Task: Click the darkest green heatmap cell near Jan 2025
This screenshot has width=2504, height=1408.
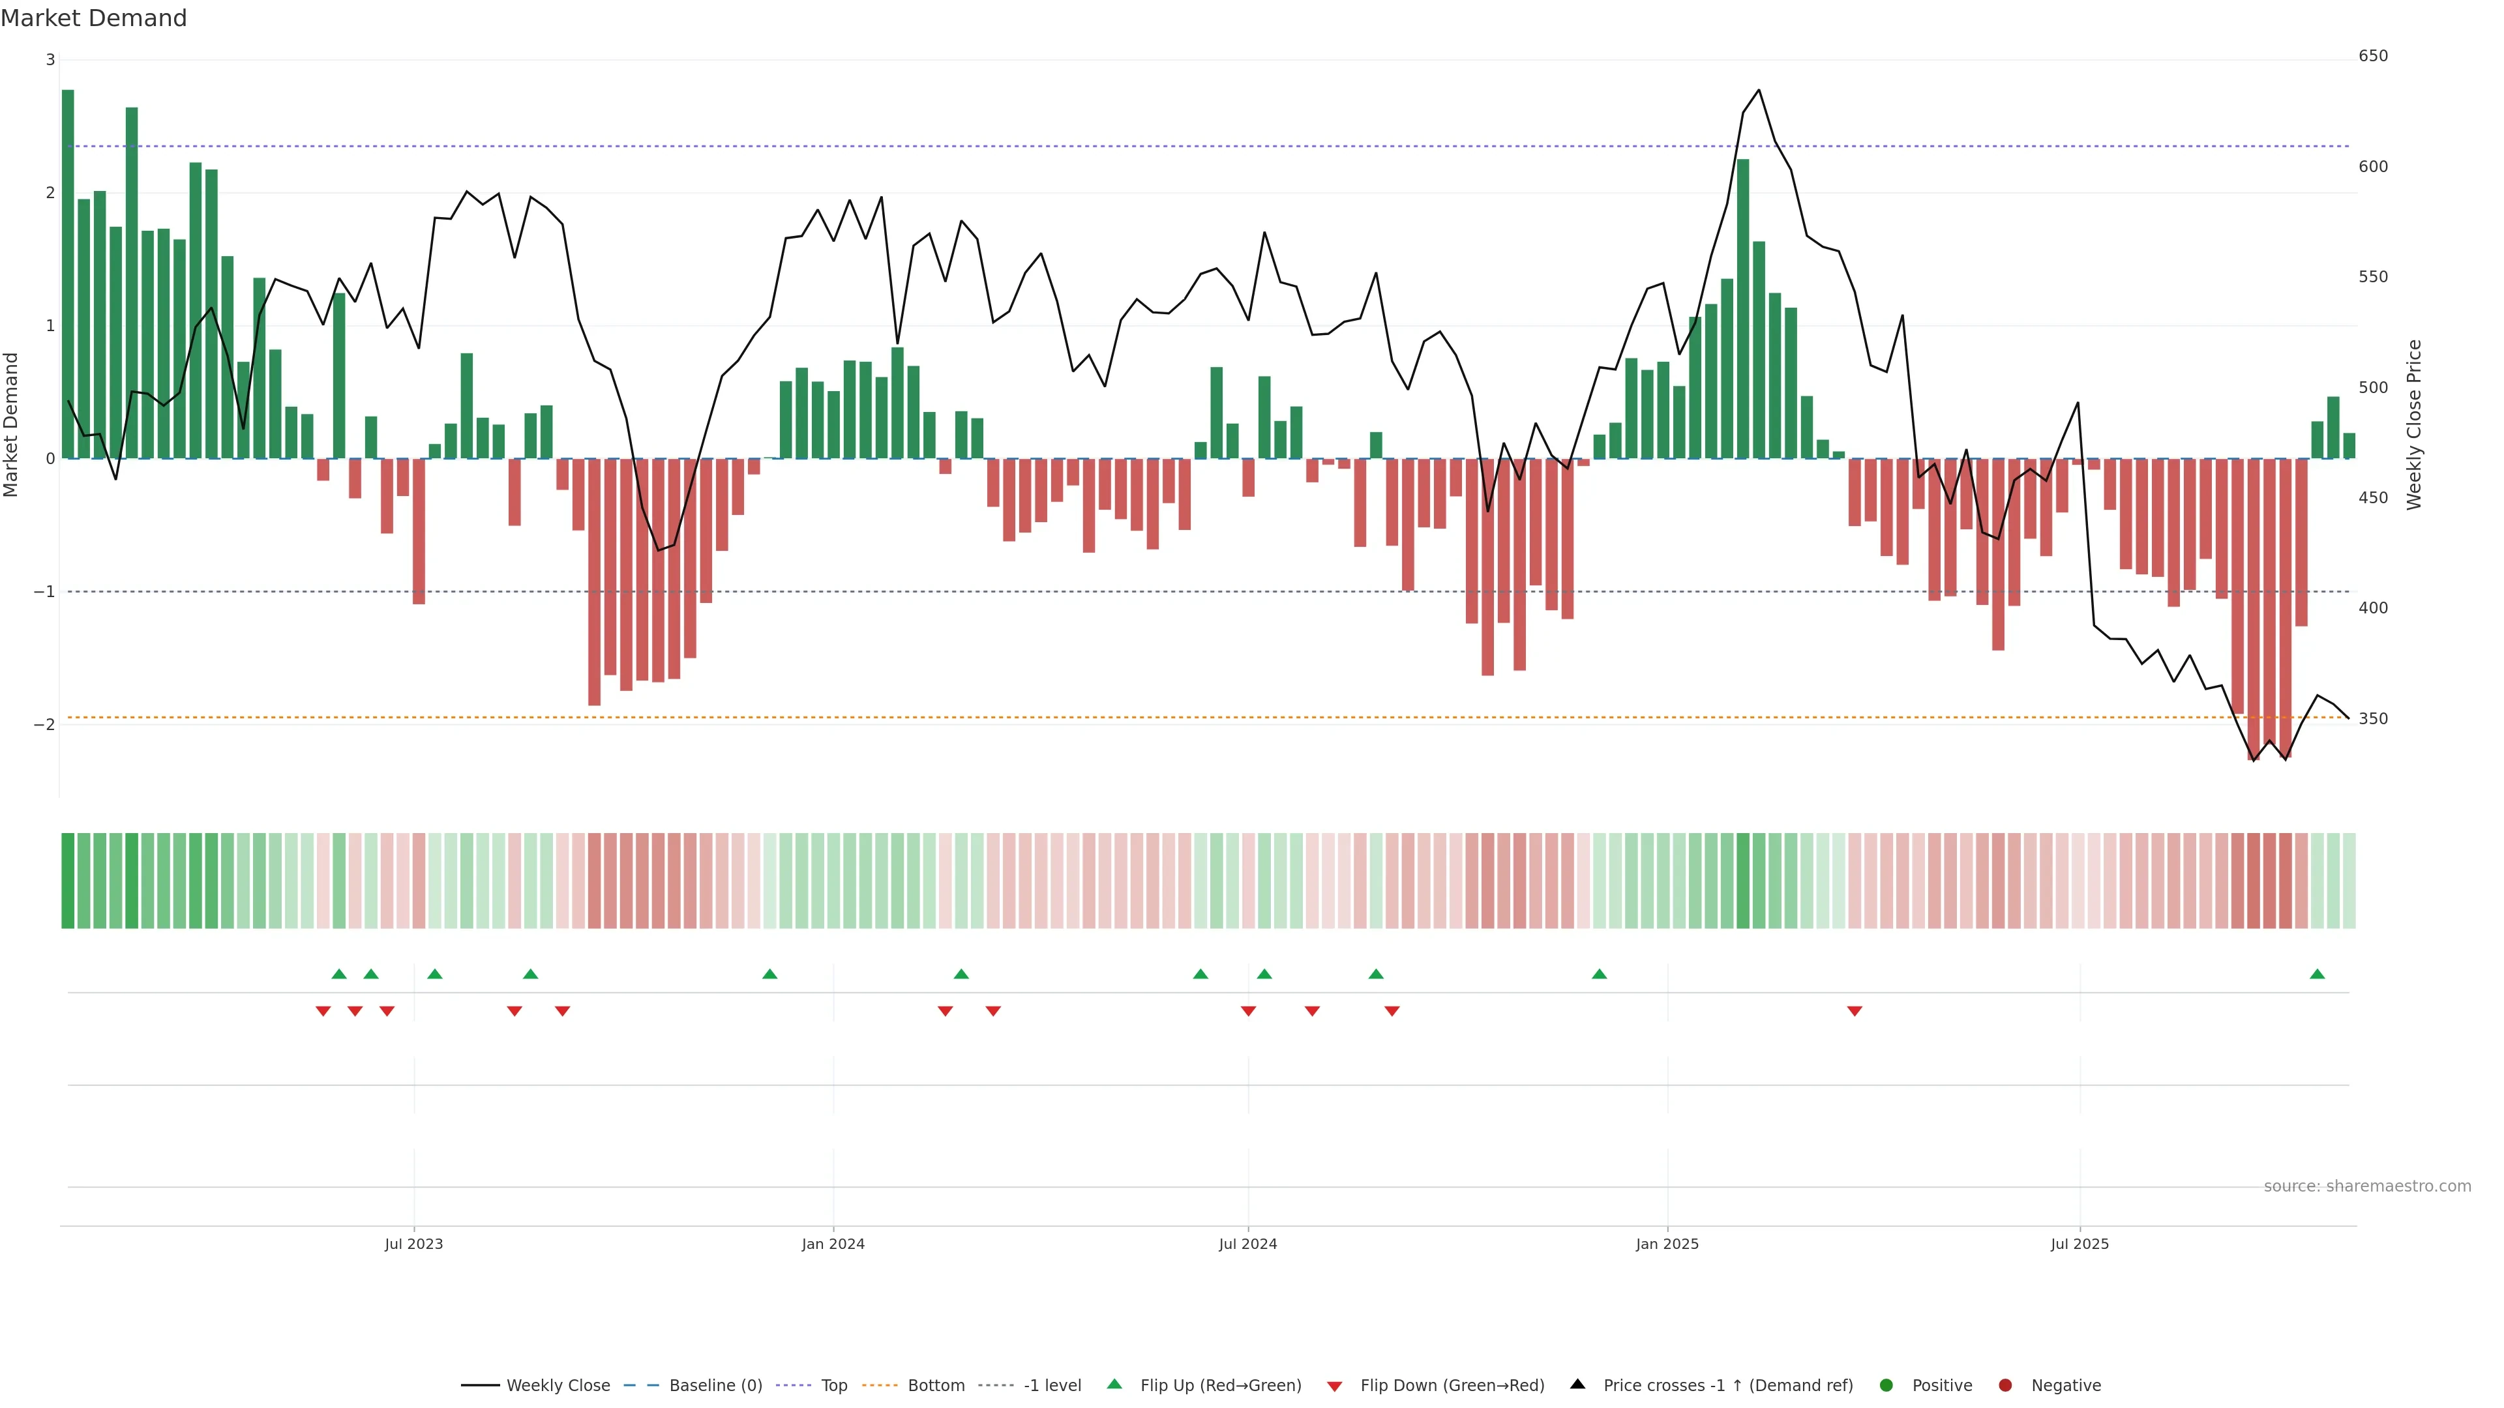Action: [1743, 881]
